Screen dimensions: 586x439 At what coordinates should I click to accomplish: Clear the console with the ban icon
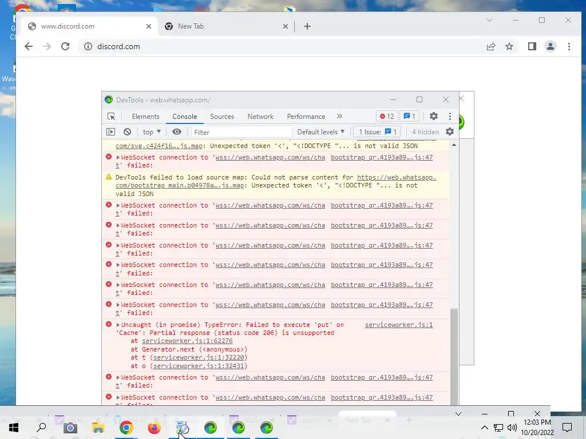pyautogui.click(x=128, y=132)
